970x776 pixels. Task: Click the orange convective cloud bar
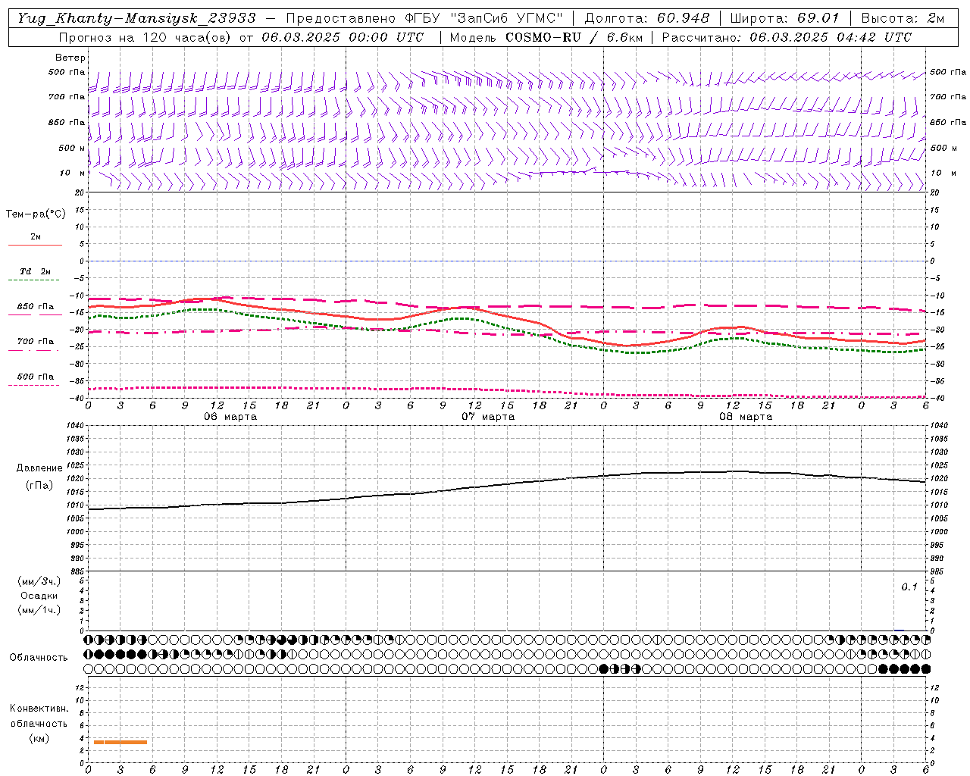pos(120,742)
